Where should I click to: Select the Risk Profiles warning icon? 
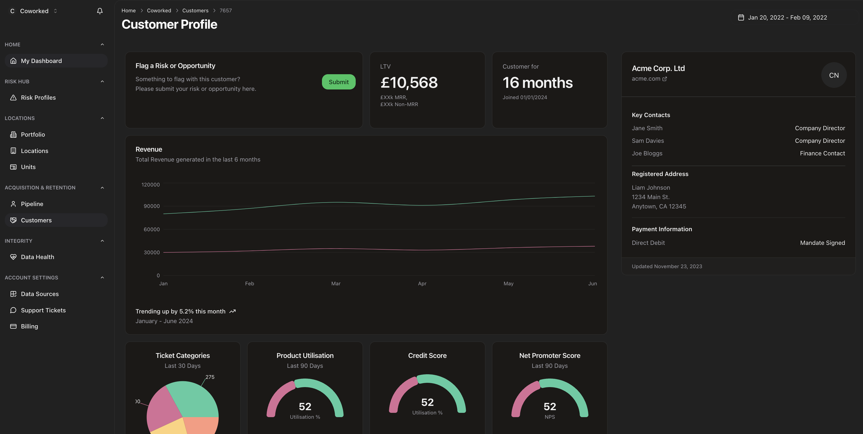pyautogui.click(x=13, y=98)
